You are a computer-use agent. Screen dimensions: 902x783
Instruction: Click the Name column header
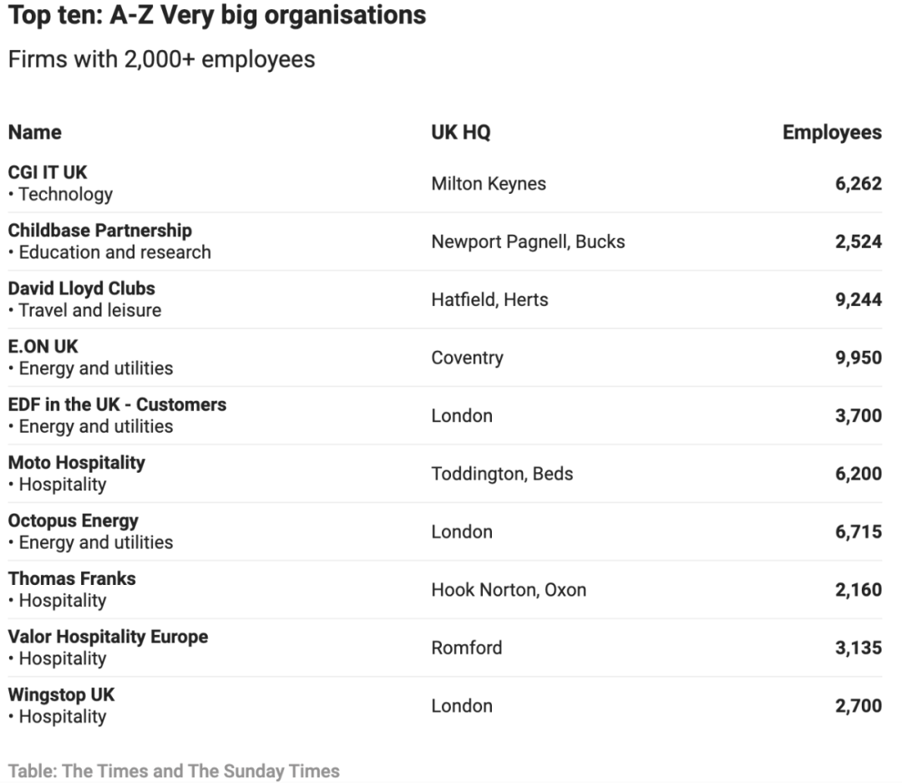(34, 132)
